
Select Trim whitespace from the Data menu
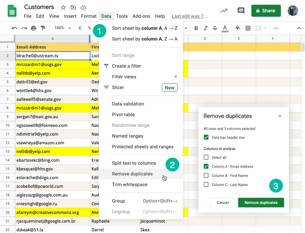pyautogui.click(x=130, y=184)
